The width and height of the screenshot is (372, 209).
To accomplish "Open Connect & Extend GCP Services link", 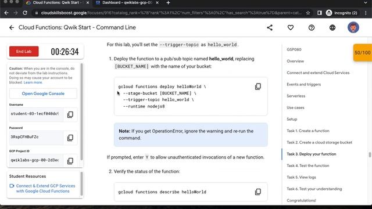I will [45, 188].
